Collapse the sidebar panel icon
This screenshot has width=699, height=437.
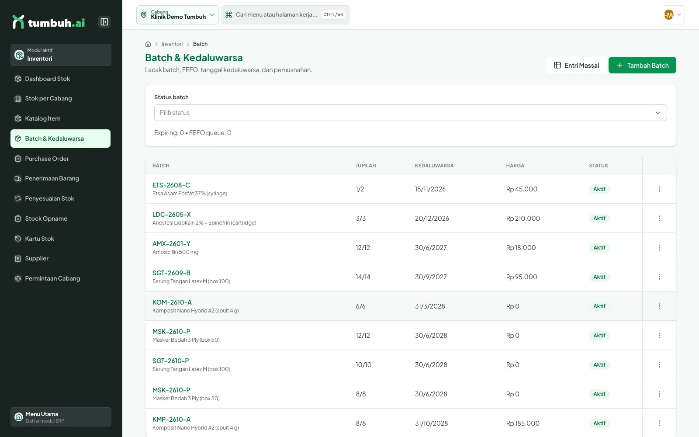pyautogui.click(x=104, y=22)
